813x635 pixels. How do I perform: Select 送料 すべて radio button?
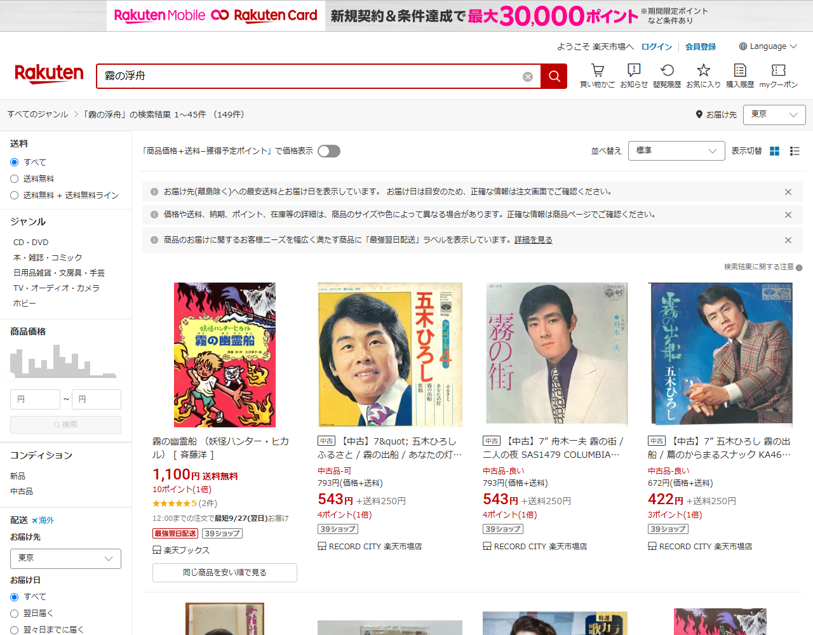[x=14, y=162]
